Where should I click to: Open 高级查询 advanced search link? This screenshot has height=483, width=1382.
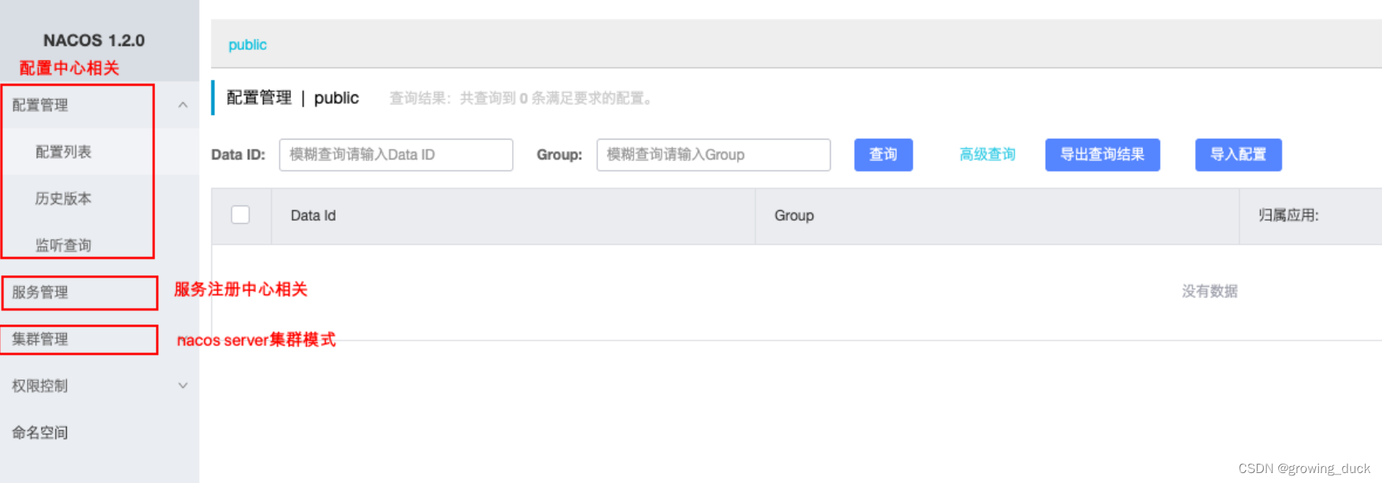[x=987, y=155]
